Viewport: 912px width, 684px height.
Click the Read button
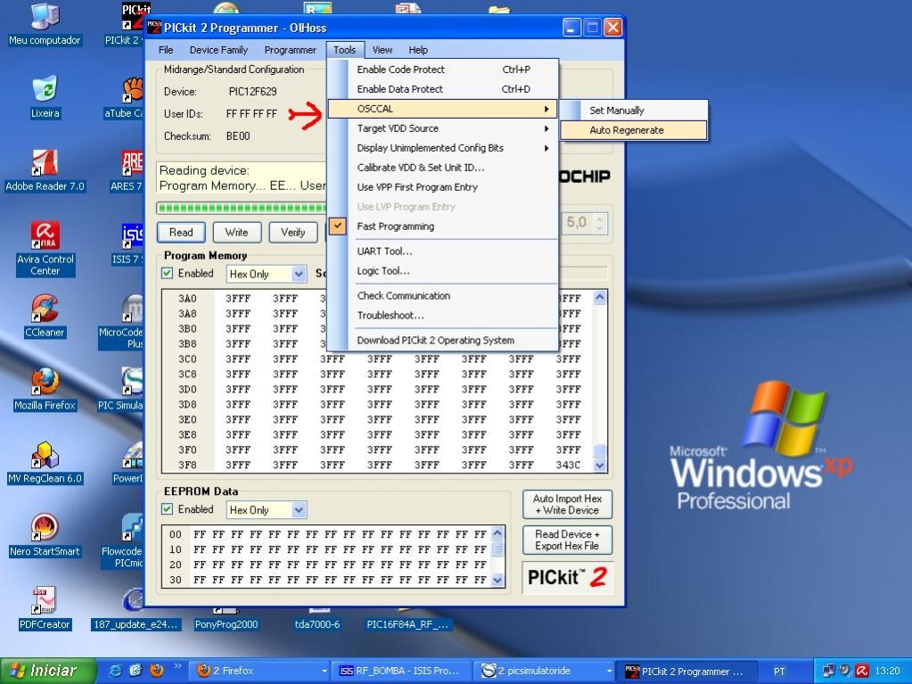point(181,232)
